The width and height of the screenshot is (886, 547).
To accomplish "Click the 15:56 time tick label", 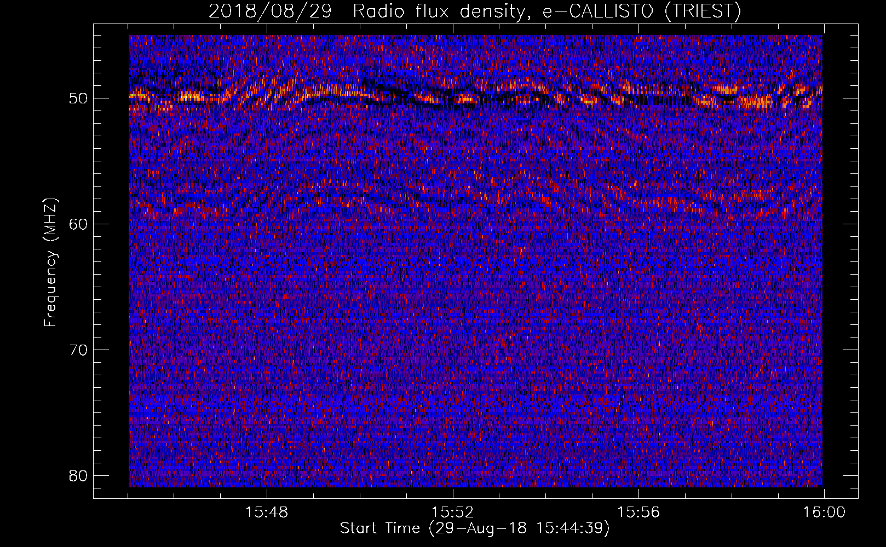I will (x=638, y=513).
